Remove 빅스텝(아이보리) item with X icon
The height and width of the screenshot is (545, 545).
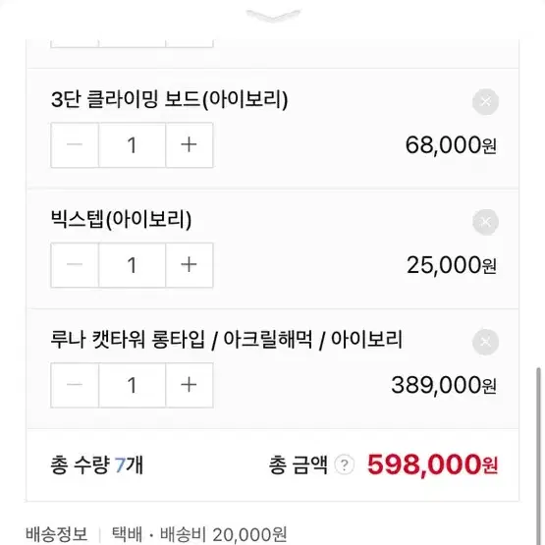click(485, 222)
